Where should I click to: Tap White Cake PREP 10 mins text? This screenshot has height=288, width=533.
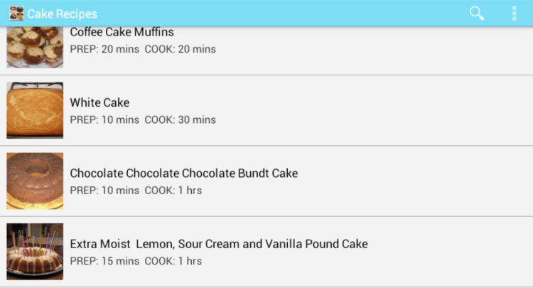coord(104,119)
